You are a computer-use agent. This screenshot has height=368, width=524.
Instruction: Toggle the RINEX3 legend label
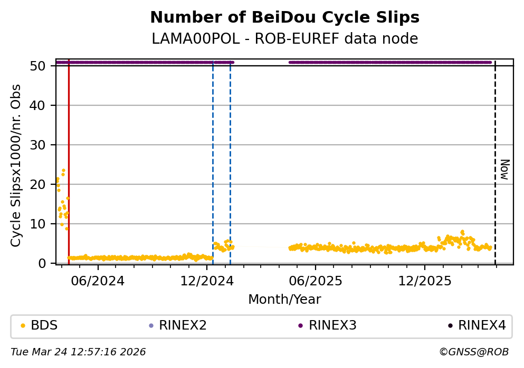coord(332,326)
